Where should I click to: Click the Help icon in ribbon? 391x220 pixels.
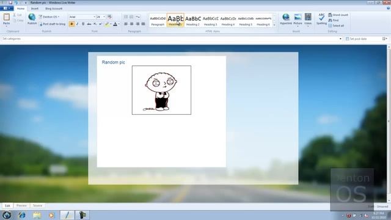point(388,8)
